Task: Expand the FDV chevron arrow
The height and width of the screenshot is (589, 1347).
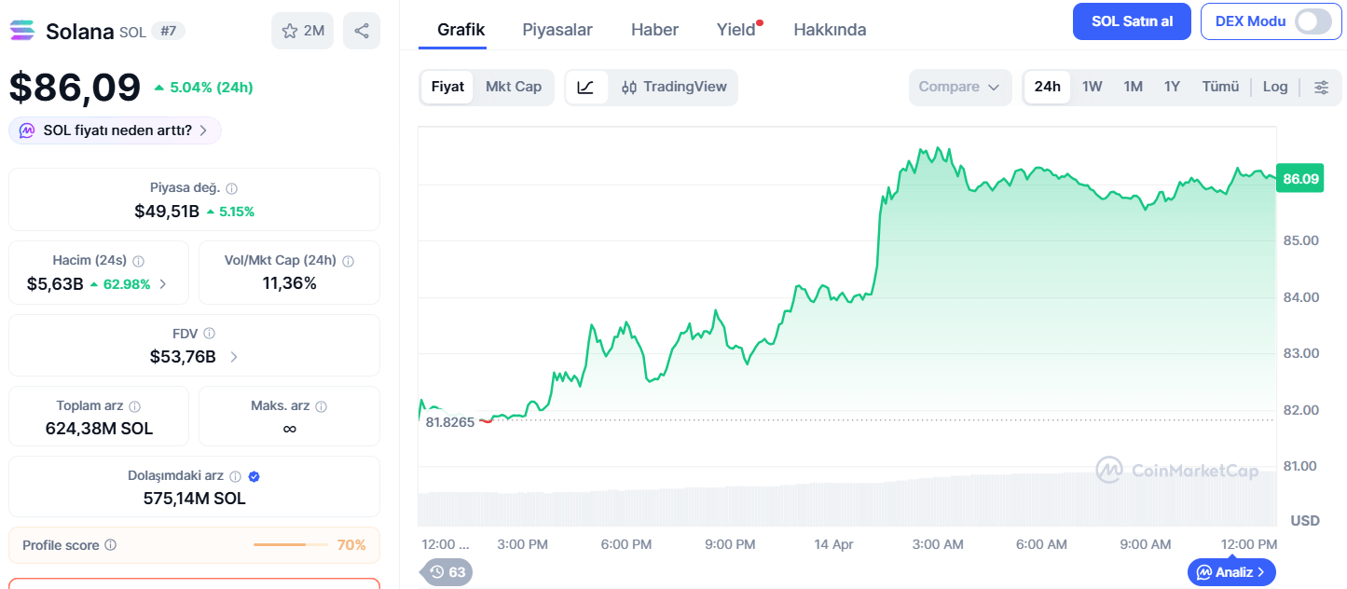Action: click(x=234, y=357)
